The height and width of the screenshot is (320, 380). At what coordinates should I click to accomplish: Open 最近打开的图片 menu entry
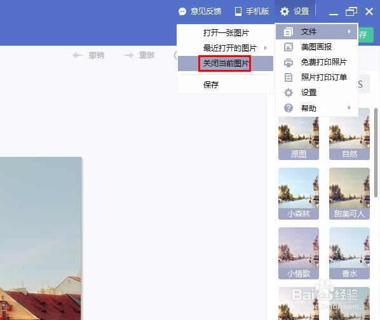226,48
